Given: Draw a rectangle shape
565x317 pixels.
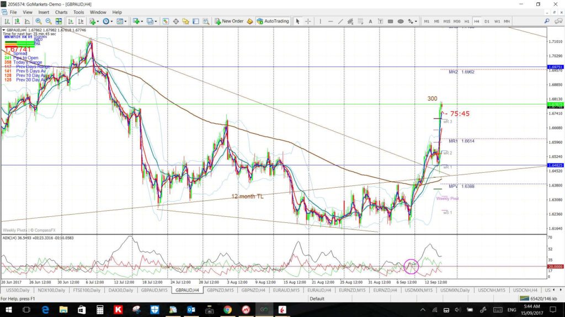Looking at the screenshot, I should [390, 21].
